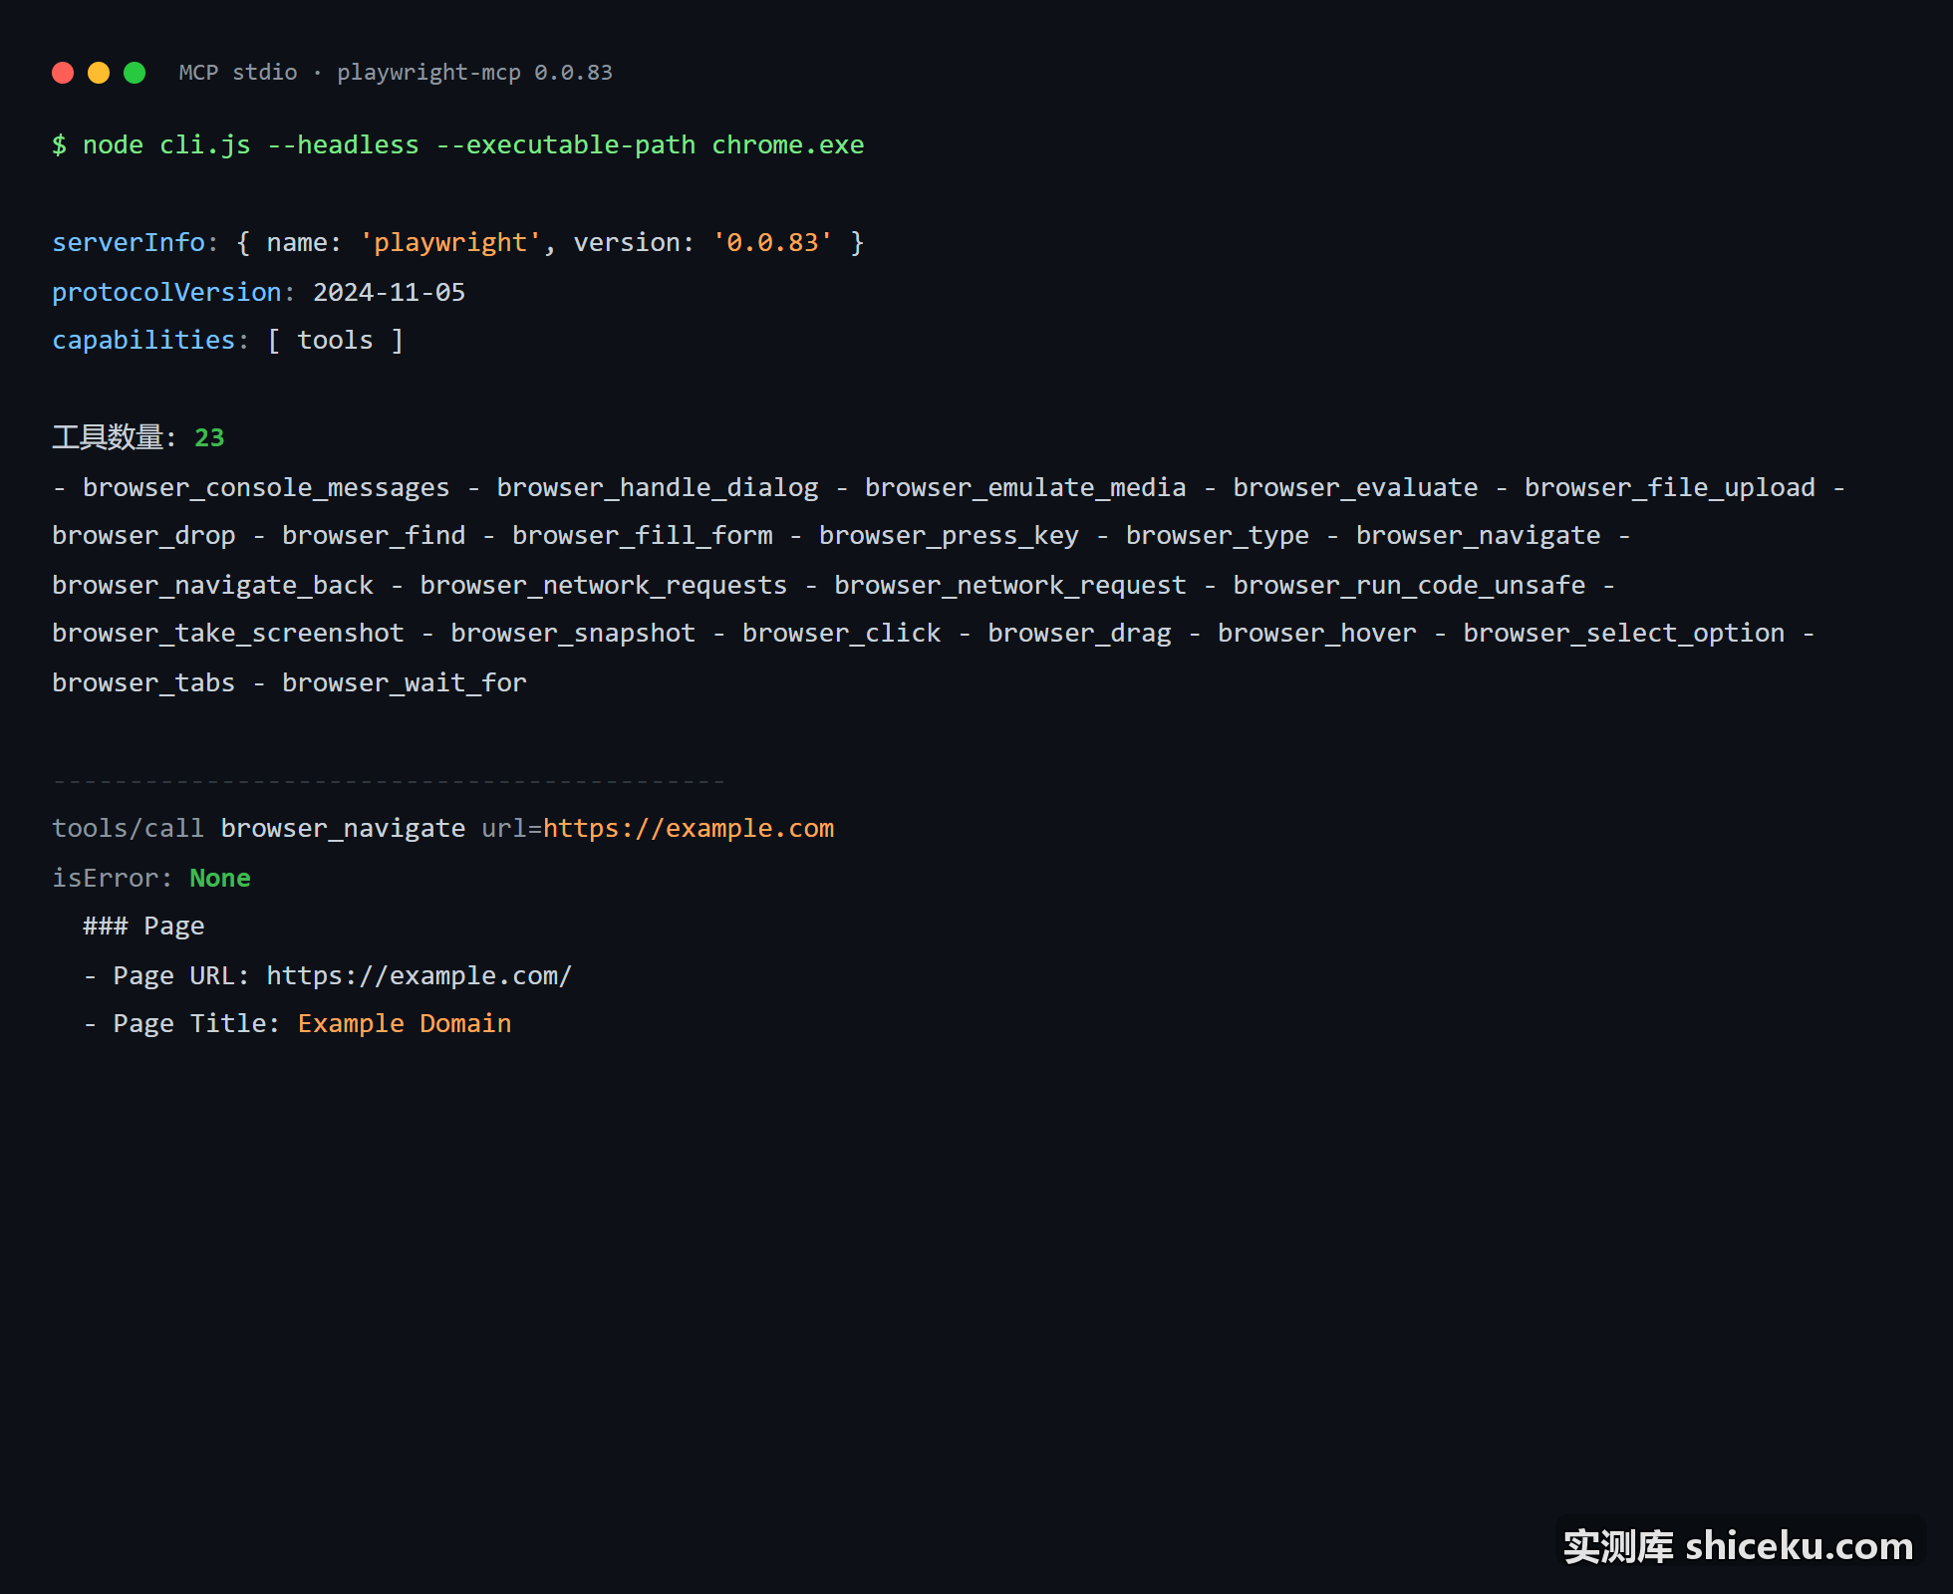Screen dimensions: 1953x1594
Task: Click the green maximize dot
Action: (135, 73)
